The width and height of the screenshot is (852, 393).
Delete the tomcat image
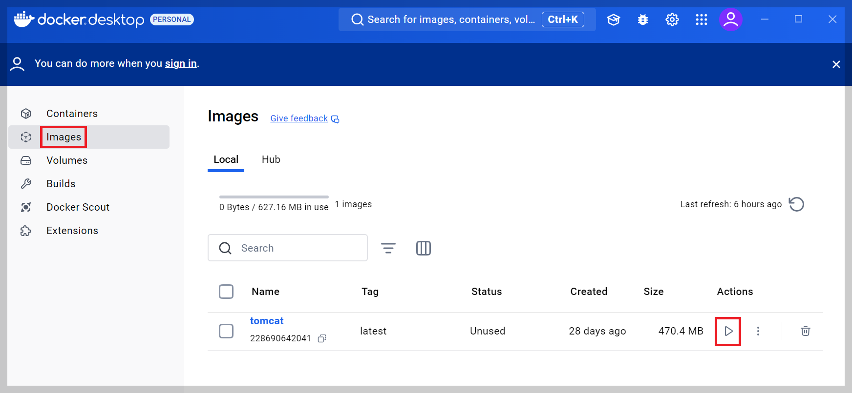(x=806, y=331)
